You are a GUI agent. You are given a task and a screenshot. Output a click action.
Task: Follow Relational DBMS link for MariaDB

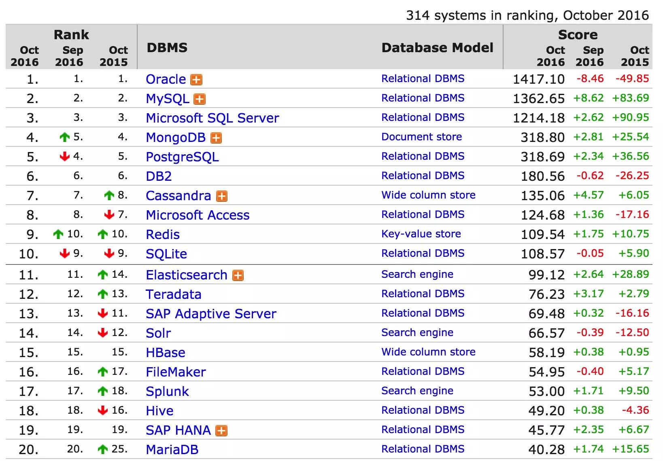[423, 449]
